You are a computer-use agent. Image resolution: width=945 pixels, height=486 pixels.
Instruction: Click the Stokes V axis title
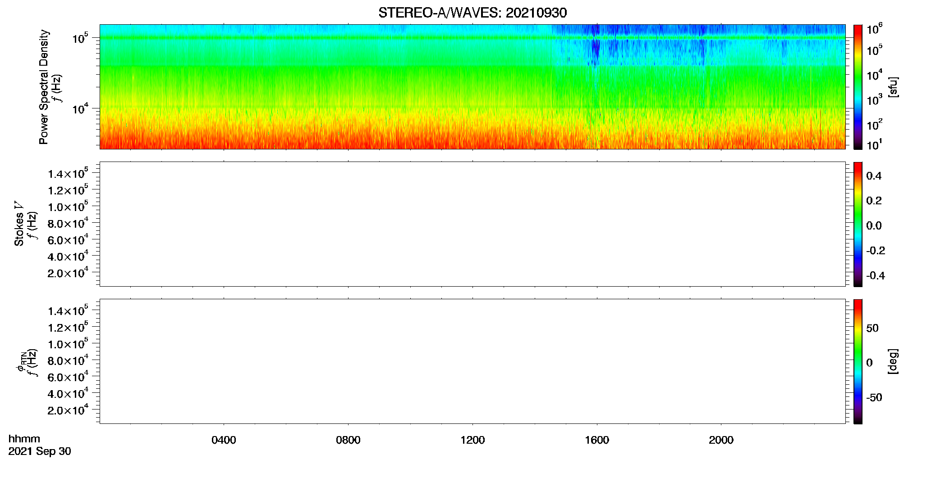pos(19,224)
